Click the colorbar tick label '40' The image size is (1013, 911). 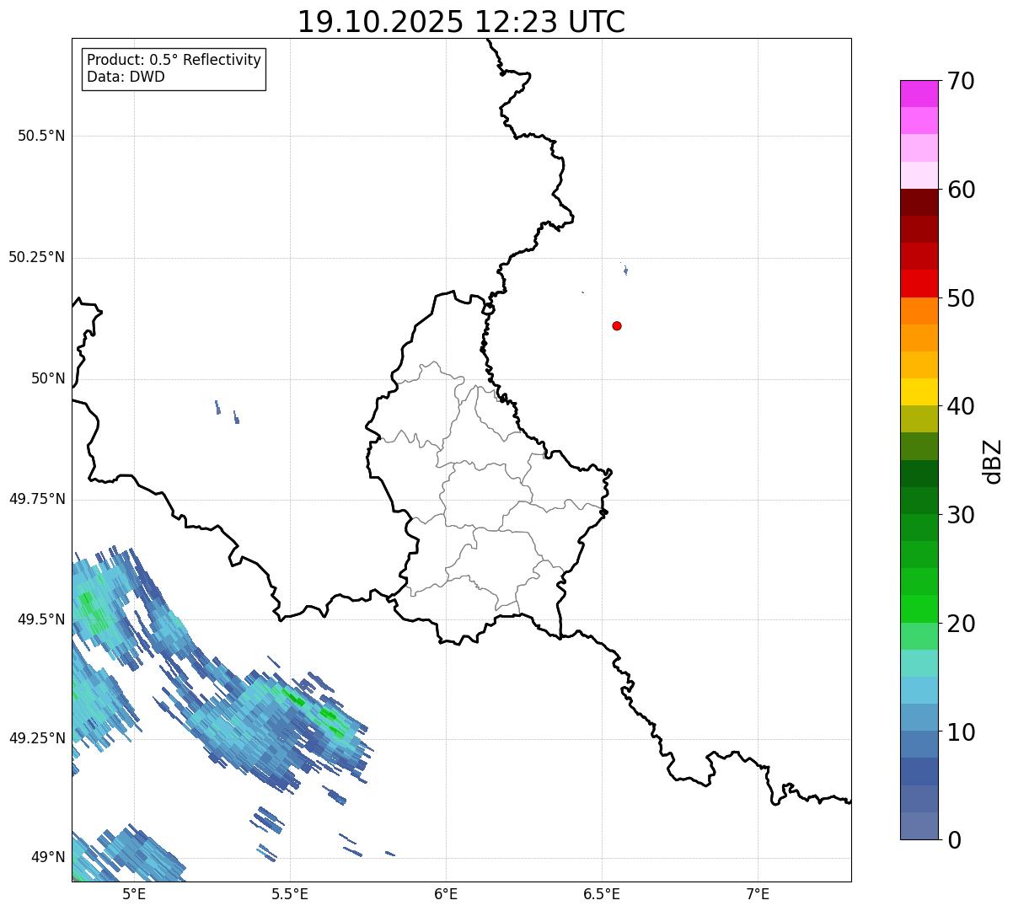tap(961, 406)
